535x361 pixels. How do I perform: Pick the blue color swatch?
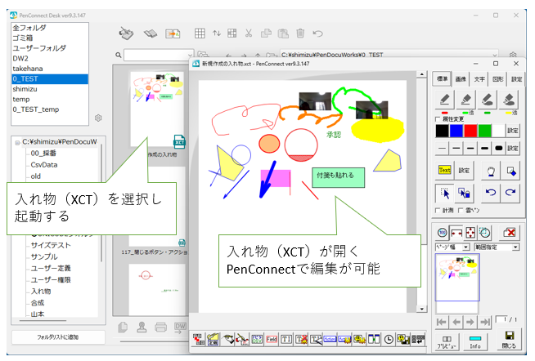[458, 130]
